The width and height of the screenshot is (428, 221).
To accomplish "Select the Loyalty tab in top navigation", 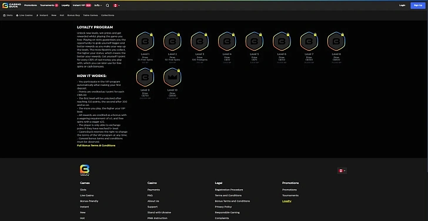I will [x=65, y=5].
